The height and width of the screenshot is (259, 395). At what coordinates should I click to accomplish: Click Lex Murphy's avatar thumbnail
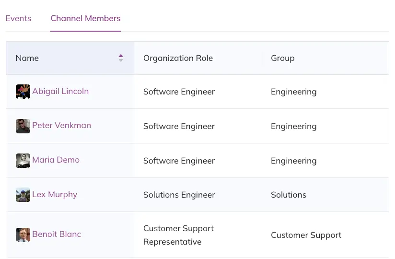tap(23, 195)
